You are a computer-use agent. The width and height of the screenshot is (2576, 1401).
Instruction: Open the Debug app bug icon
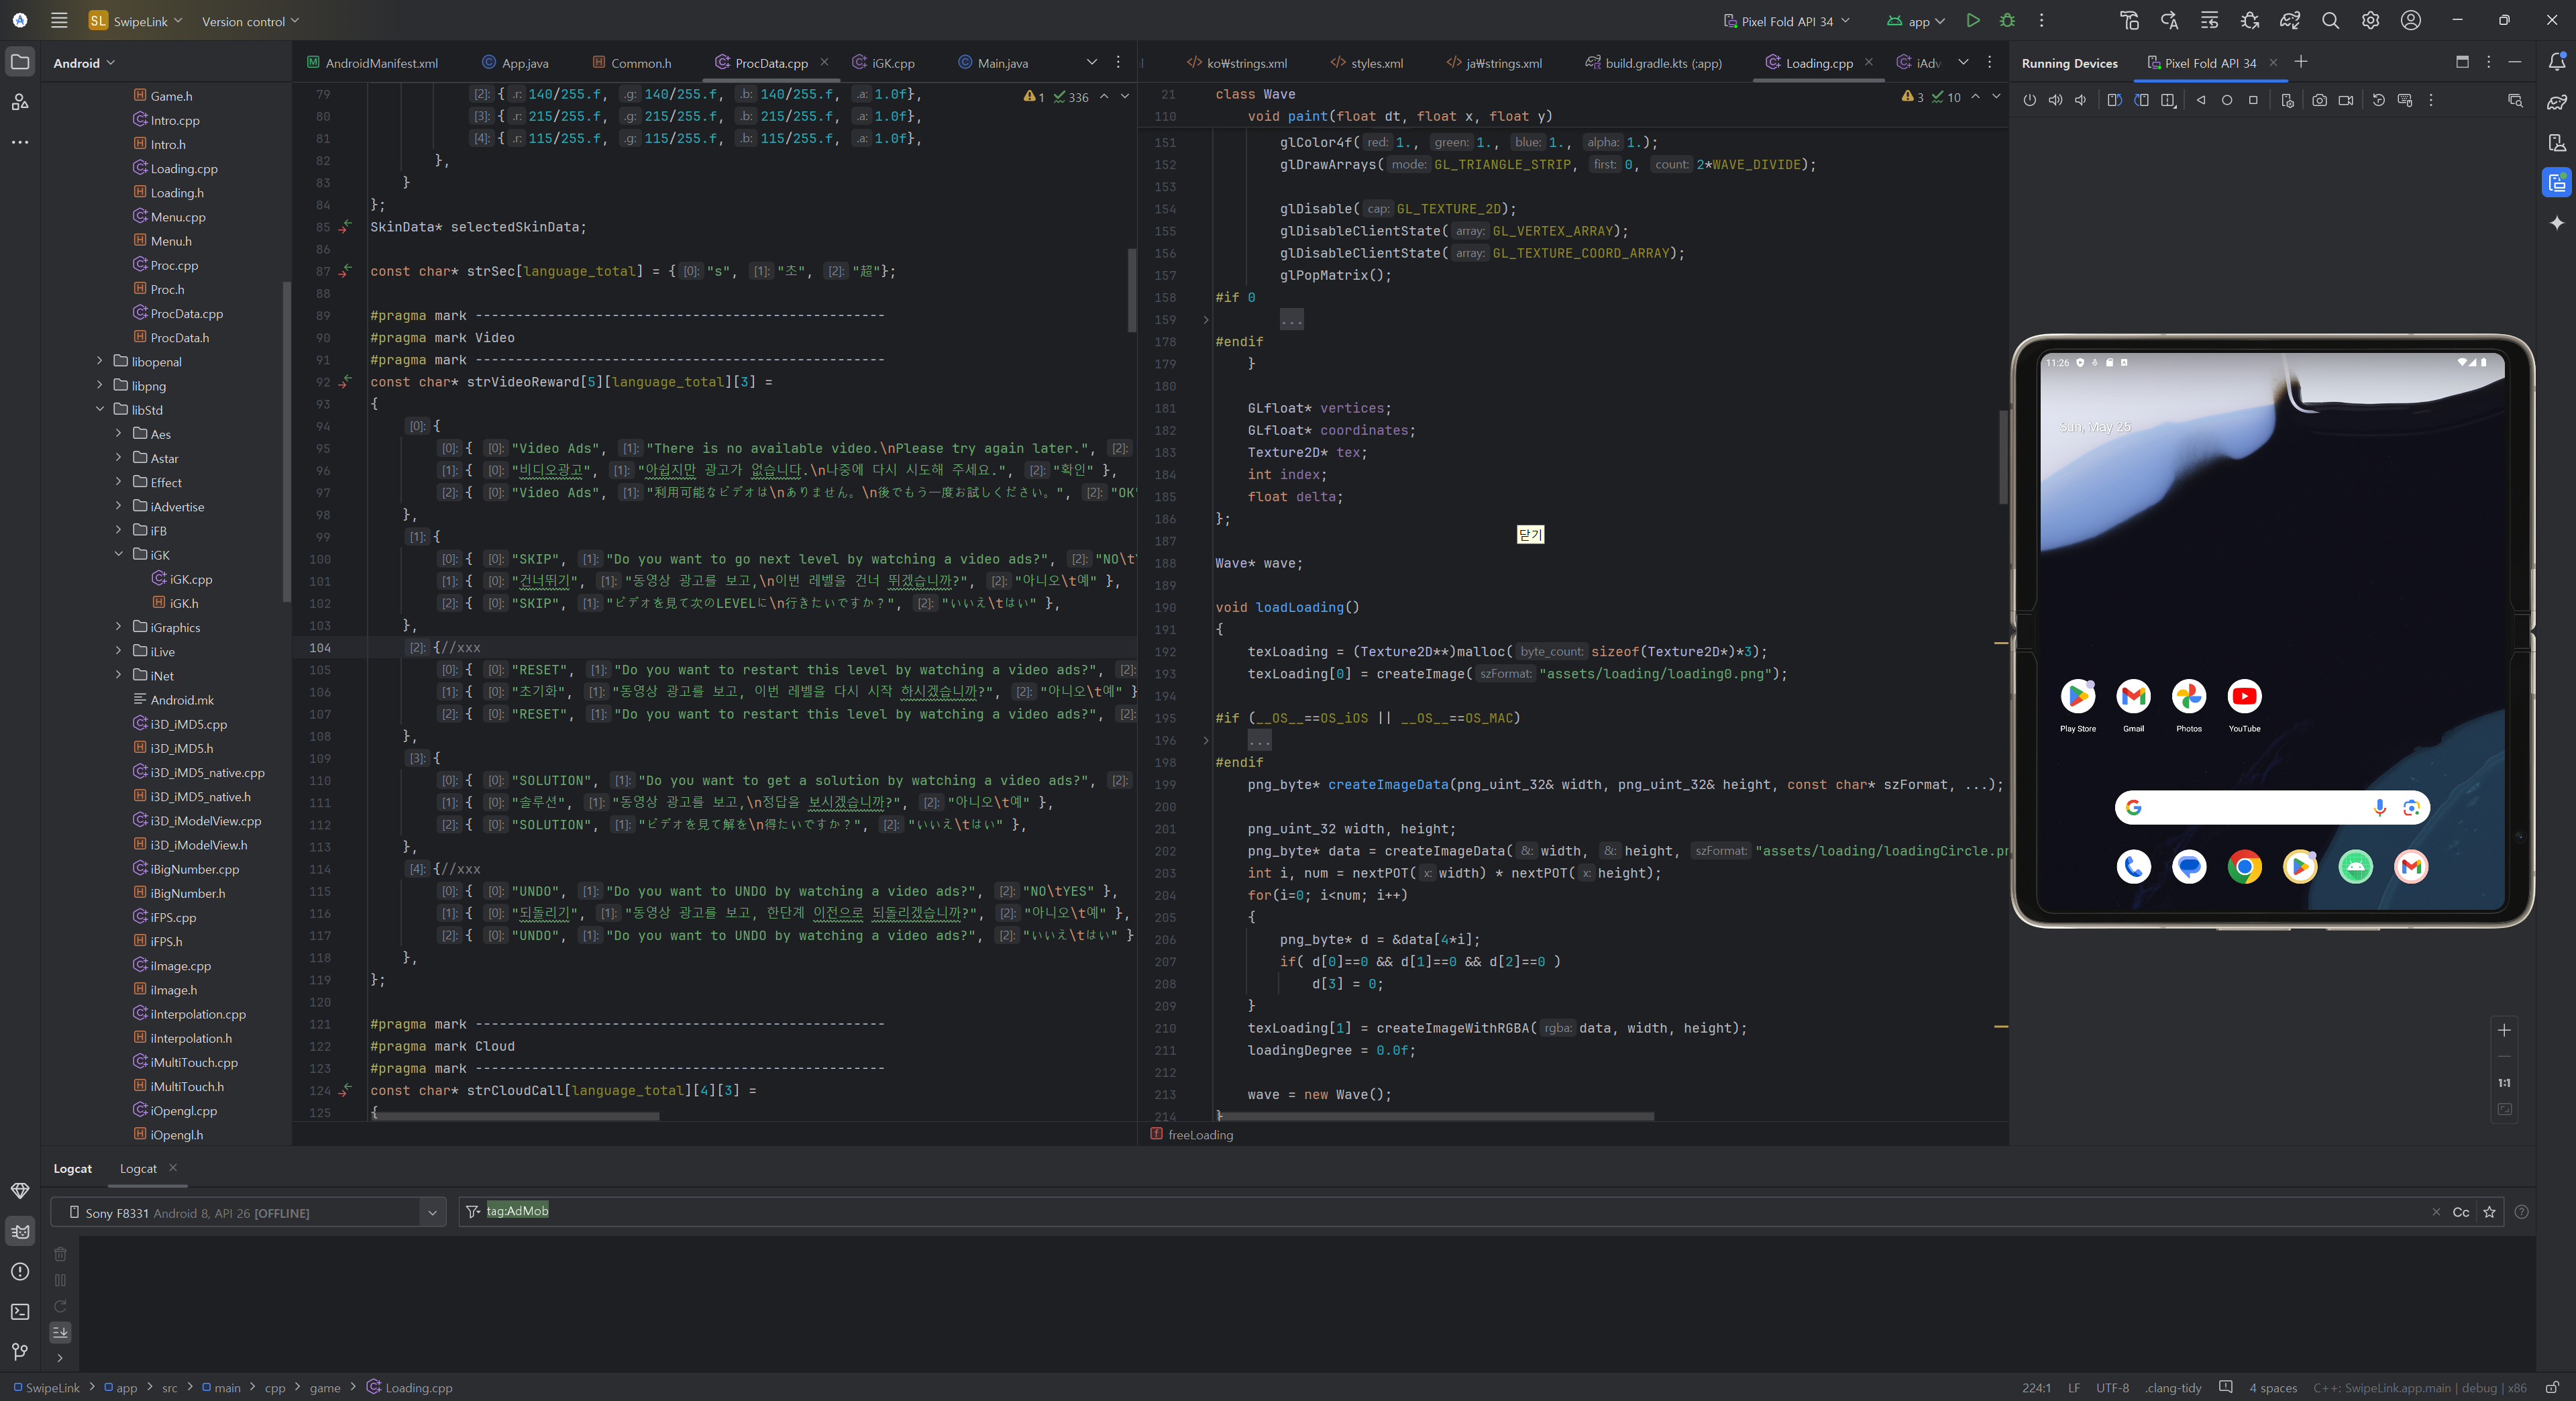2006,20
